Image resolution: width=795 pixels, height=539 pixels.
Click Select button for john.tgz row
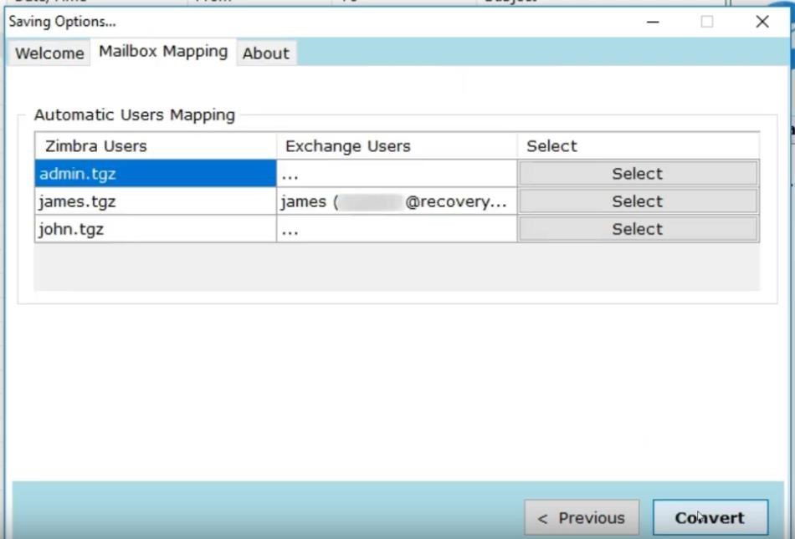[638, 229]
